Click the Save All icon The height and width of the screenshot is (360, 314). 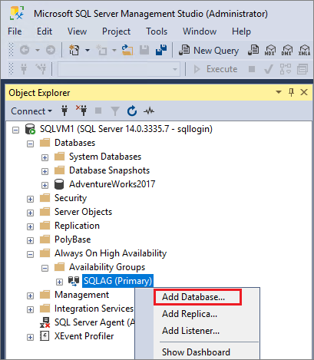click(161, 50)
